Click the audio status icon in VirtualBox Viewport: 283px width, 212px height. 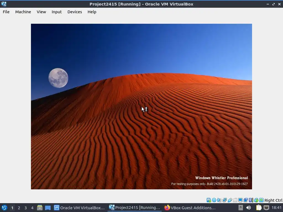219,200
